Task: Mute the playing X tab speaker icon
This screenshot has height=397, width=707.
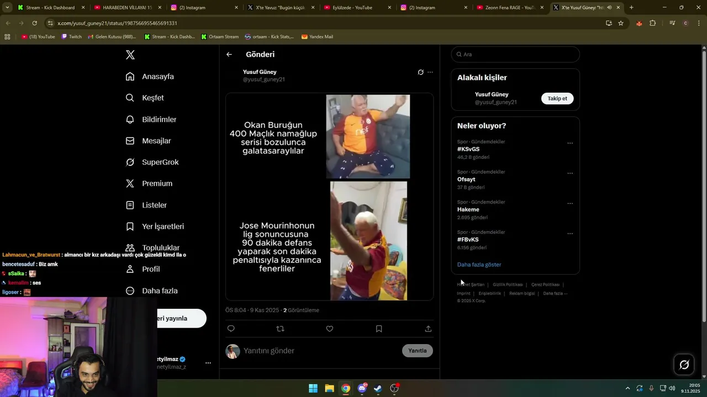Action: [609, 8]
